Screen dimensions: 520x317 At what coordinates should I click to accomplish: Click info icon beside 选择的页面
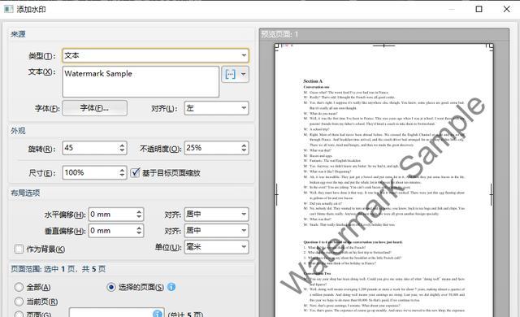[x=171, y=287]
